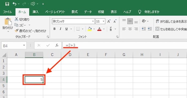Click 折り返して全体を表示 wrap text
The width and height of the screenshot is (187, 98).
coord(171,21)
